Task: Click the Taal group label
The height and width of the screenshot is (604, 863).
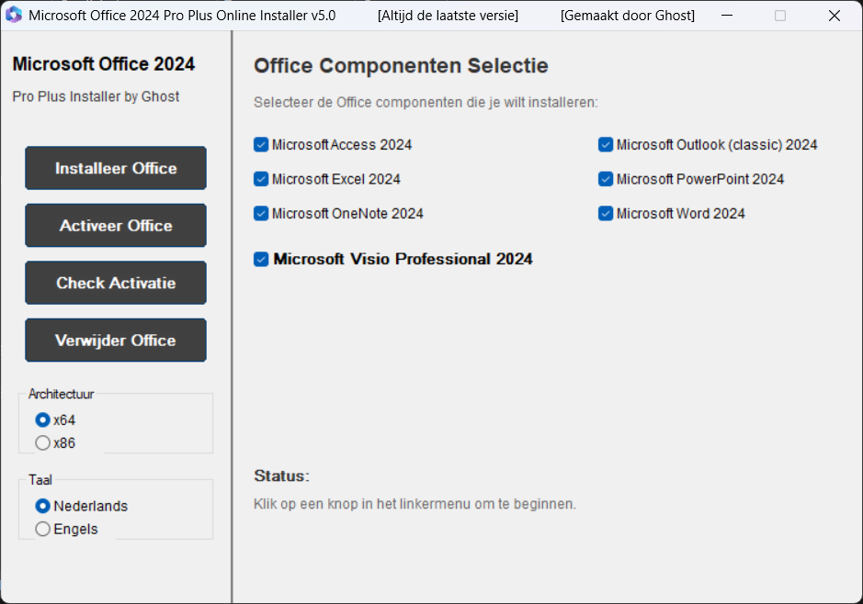Action: 40,480
